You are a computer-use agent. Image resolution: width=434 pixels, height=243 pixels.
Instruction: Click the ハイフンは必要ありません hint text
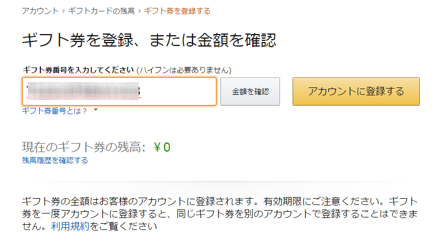(183, 70)
